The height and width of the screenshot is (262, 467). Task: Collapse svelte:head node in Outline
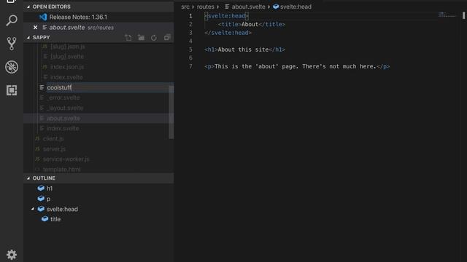click(32, 209)
